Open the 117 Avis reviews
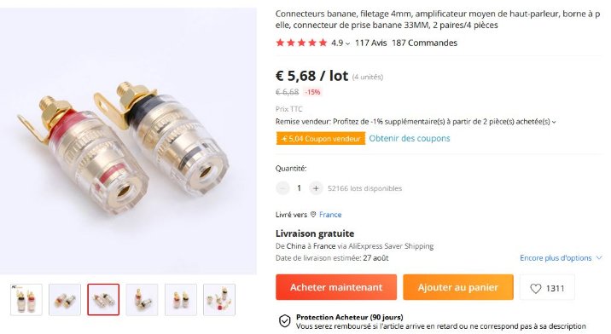 point(370,43)
